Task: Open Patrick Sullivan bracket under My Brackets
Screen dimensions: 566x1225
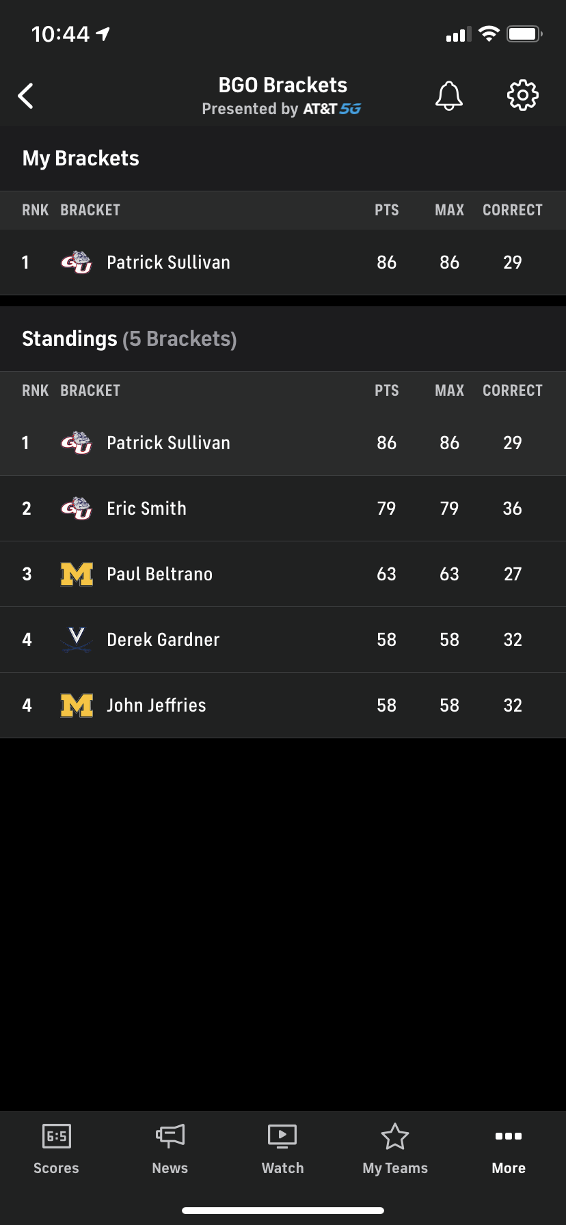Action: click(x=283, y=262)
